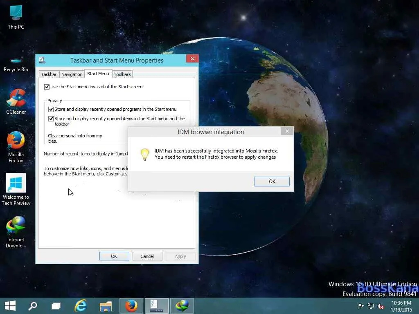Switch to the Taskbar tab
The image size is (419, 314).
pyautogui.click(x=49, y=74)
